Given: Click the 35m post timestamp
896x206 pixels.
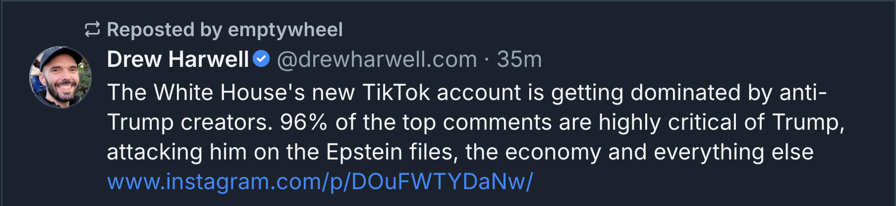Looking at the screenshot, I should 519,59.
